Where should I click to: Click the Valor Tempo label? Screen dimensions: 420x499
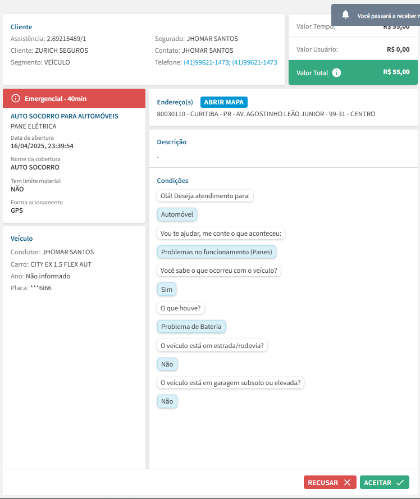(x=316, y=27)
